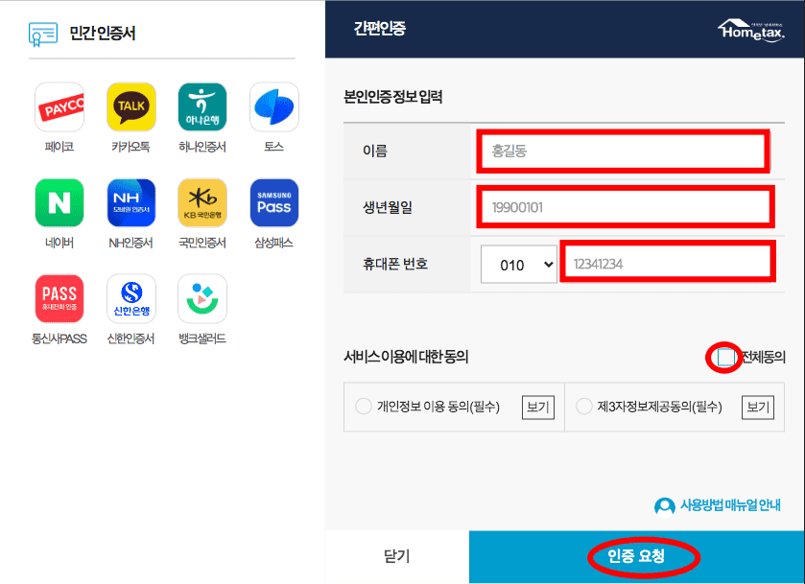The height and width of the screenshot is (584, 805).
Task: Click the Hometax logo in header
Action: [751, 31]
